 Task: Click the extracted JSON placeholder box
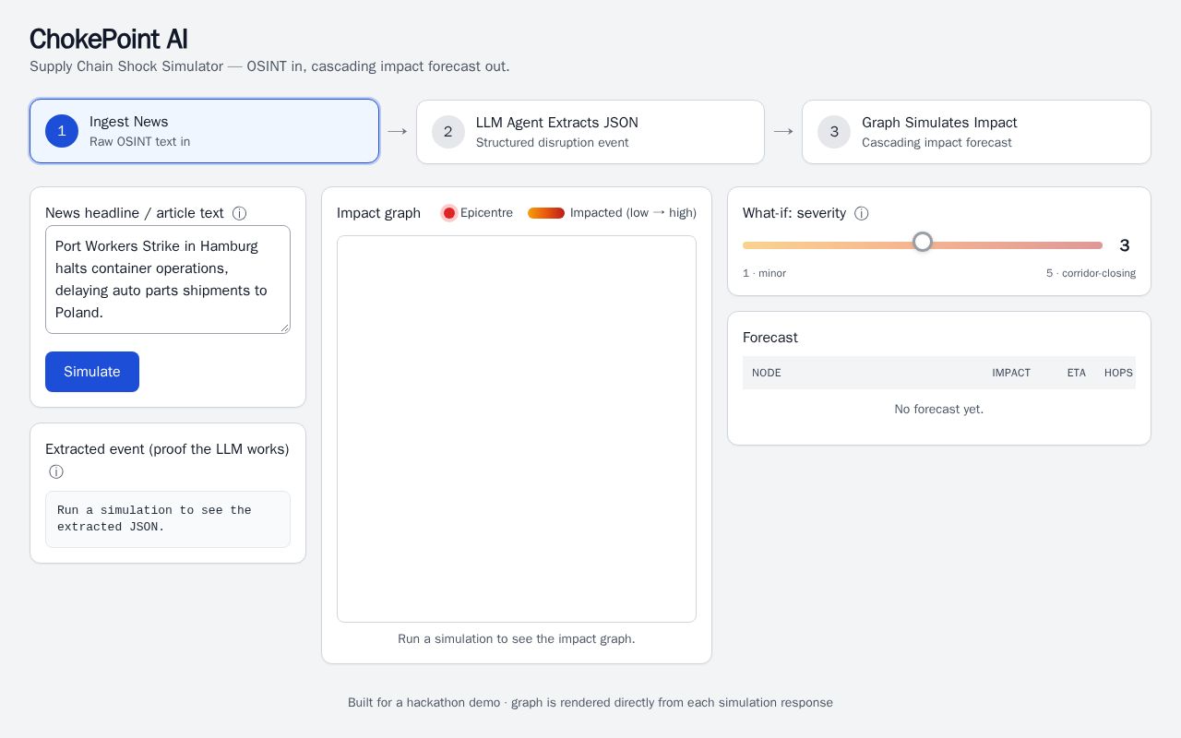168,519
